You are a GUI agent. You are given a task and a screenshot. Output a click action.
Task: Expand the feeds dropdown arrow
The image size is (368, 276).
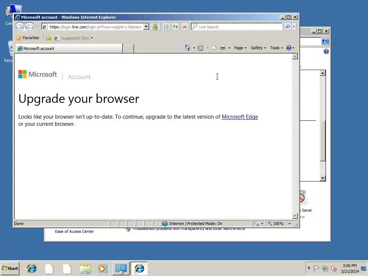coord(207,48)
